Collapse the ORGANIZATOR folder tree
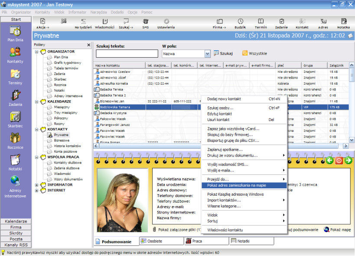 36,52
